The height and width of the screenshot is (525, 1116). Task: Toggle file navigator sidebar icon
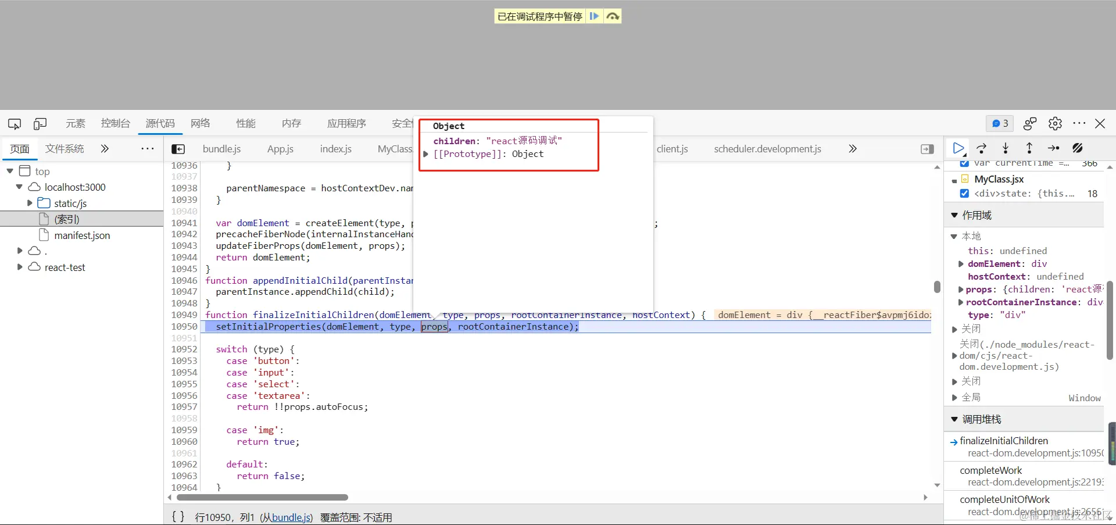[178, 149]
